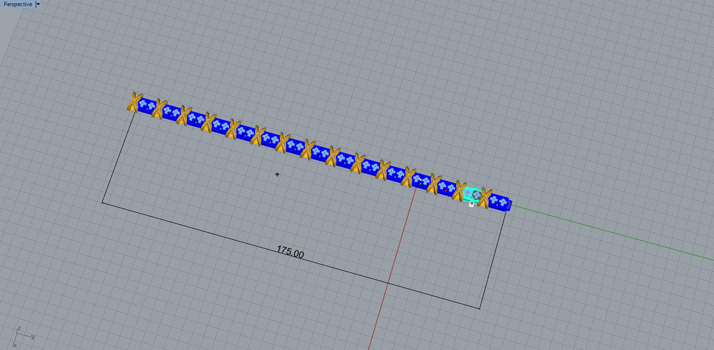Select the highlighted cyan bracelet link

[x=472, y=194]
